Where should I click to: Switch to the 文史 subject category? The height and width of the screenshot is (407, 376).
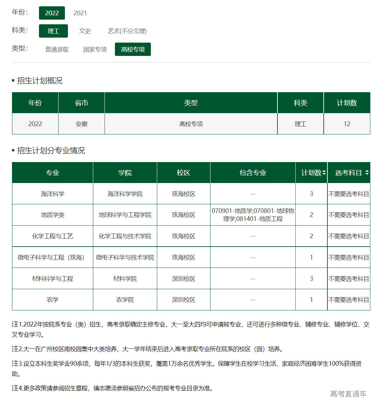pos(85,31)
